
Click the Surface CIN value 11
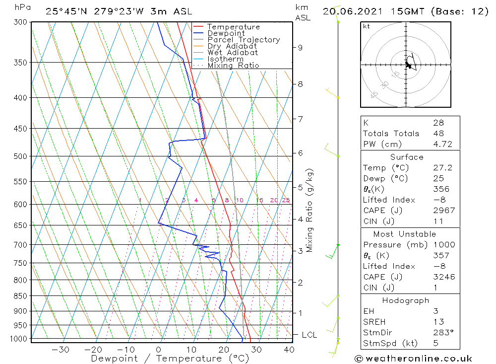click(x=438, y=221)
